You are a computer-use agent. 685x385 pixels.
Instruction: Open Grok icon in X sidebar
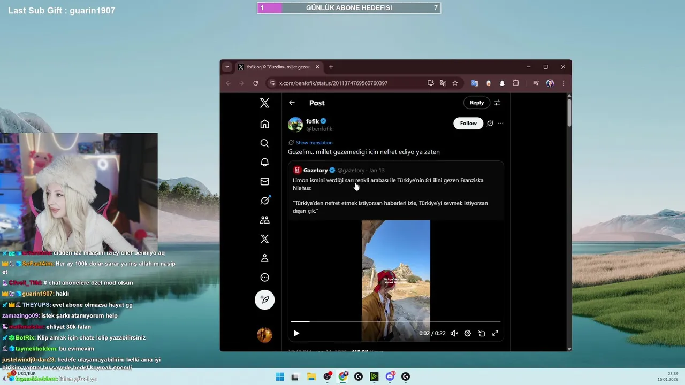pyautogui.click(x=264, y=201)
